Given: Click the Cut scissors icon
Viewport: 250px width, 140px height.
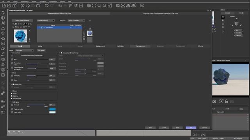Looking at the screenshot, I should tap(22, 6).
